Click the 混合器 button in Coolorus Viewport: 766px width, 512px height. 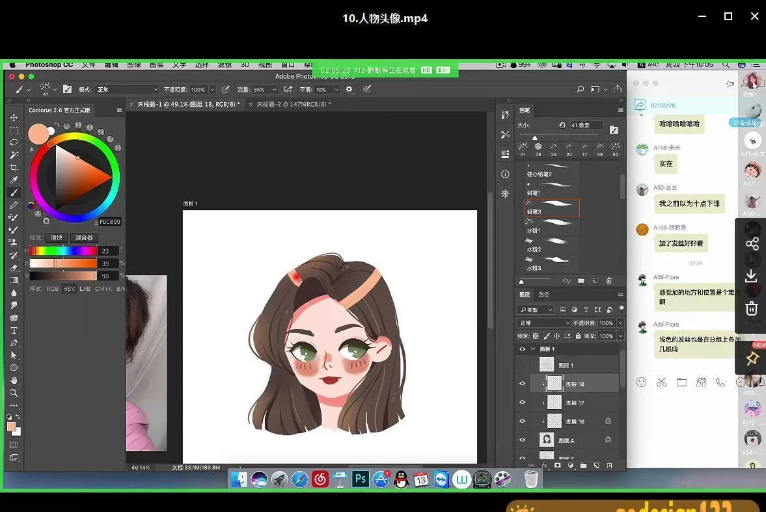point(84,238)
